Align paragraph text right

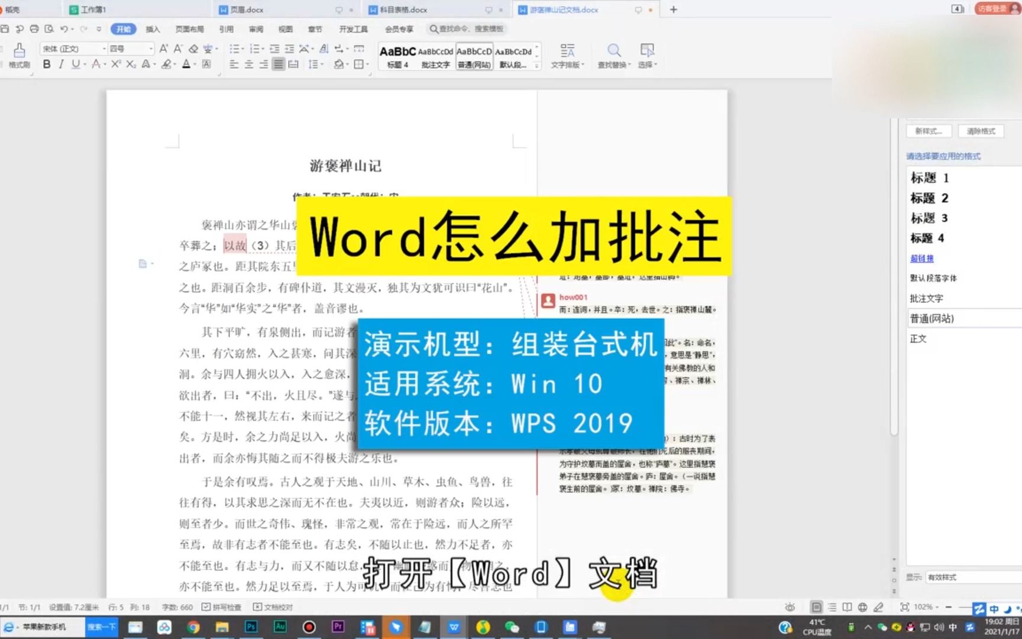[264, 64]
